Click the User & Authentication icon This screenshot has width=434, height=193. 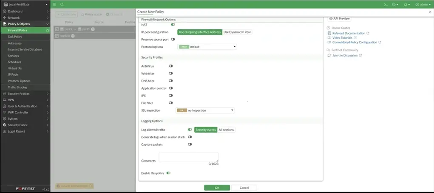tap(5, 106)
